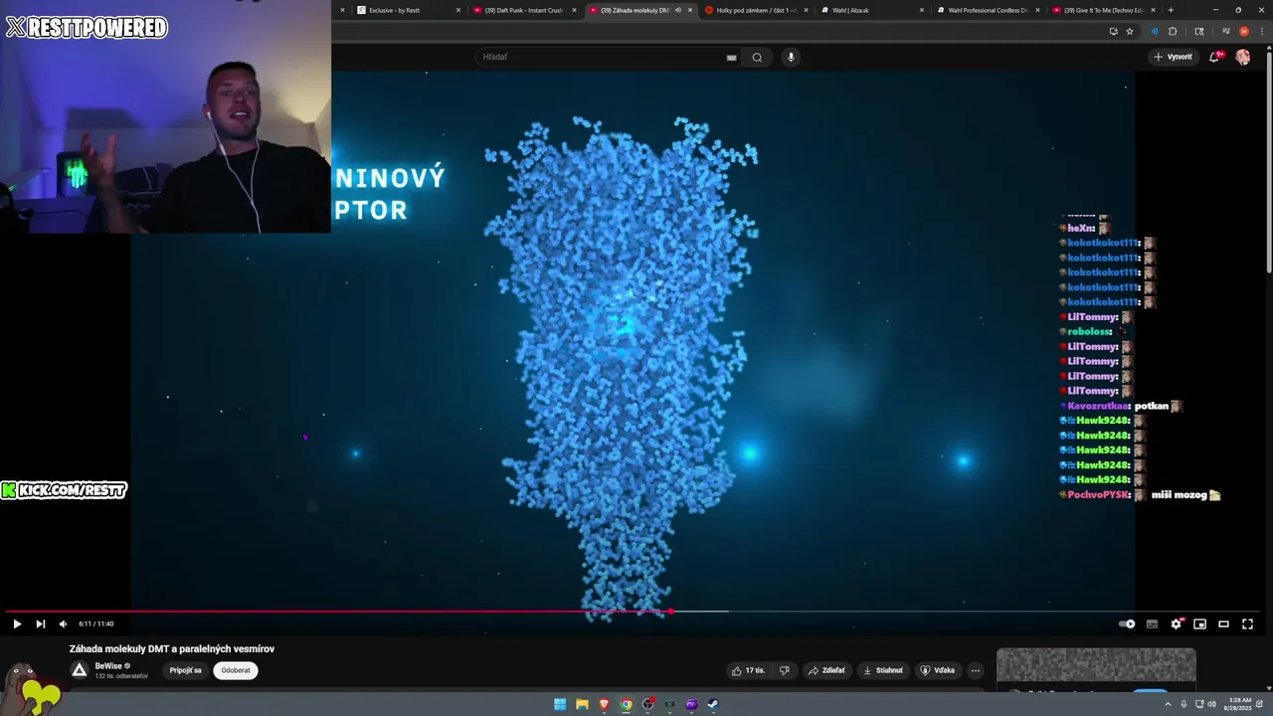
Task: Open the on-screen keyboard in search box
Action: coord(732,57)
